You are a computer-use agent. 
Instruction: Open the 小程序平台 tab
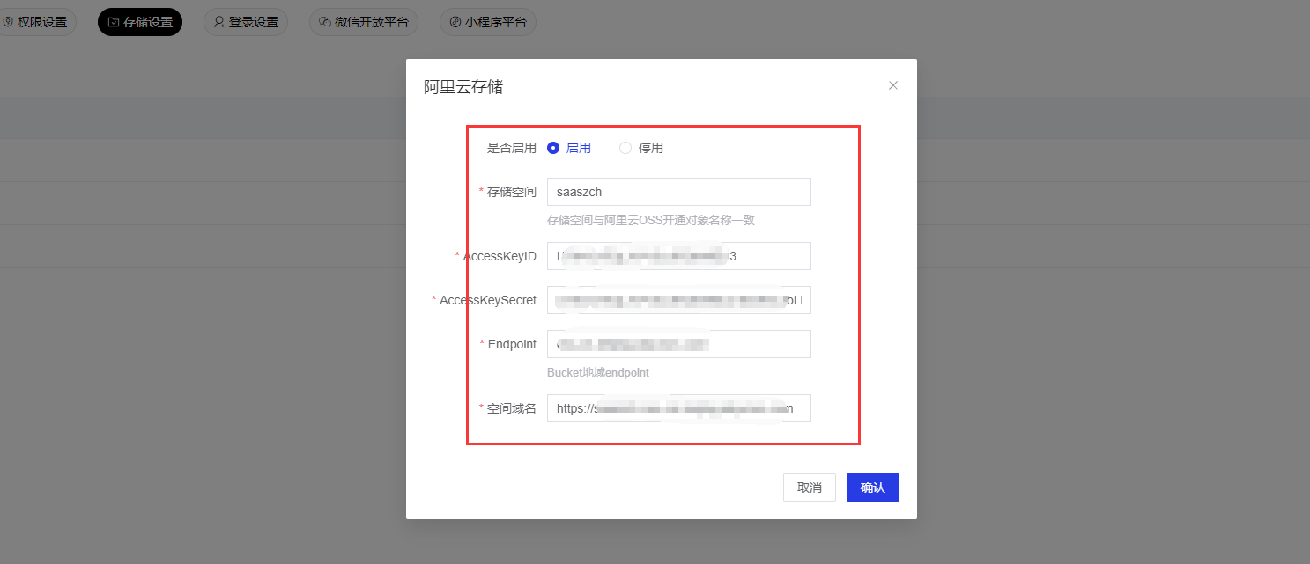coord(488,22)
